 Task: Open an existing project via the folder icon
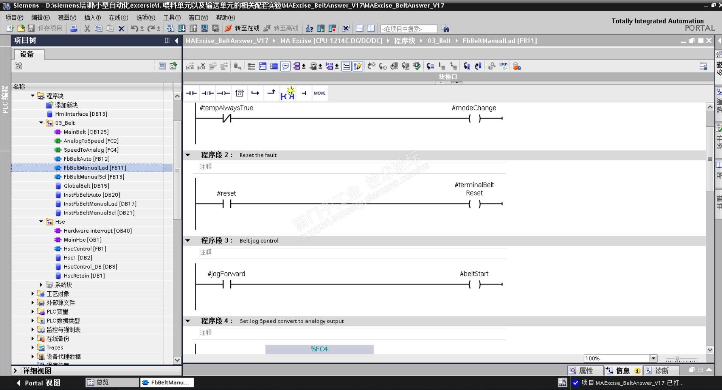pos(21,28)
